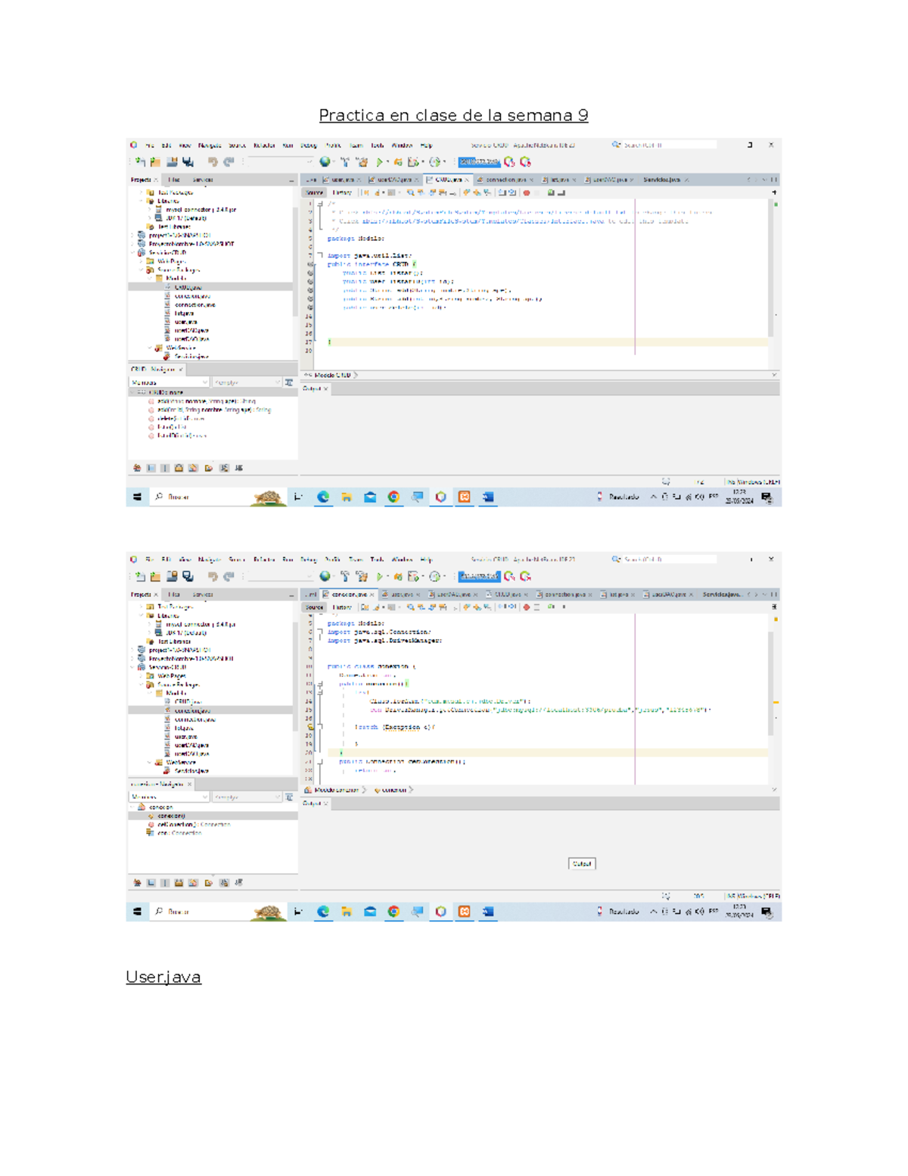This screenshot has width=908, height=1176.
Task: Toggle the Source view button in the lower screenshot
Action: coord(314,607)
